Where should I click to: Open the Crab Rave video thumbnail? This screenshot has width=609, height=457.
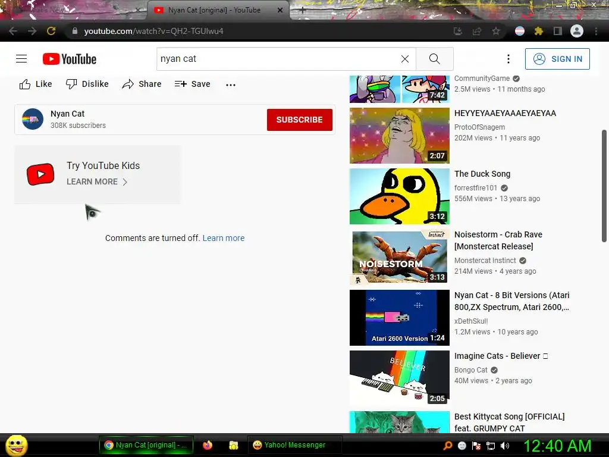[399, 257]
